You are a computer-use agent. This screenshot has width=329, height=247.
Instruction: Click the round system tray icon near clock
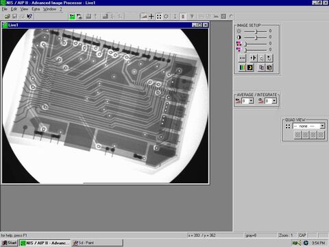(x=306, y=243)
